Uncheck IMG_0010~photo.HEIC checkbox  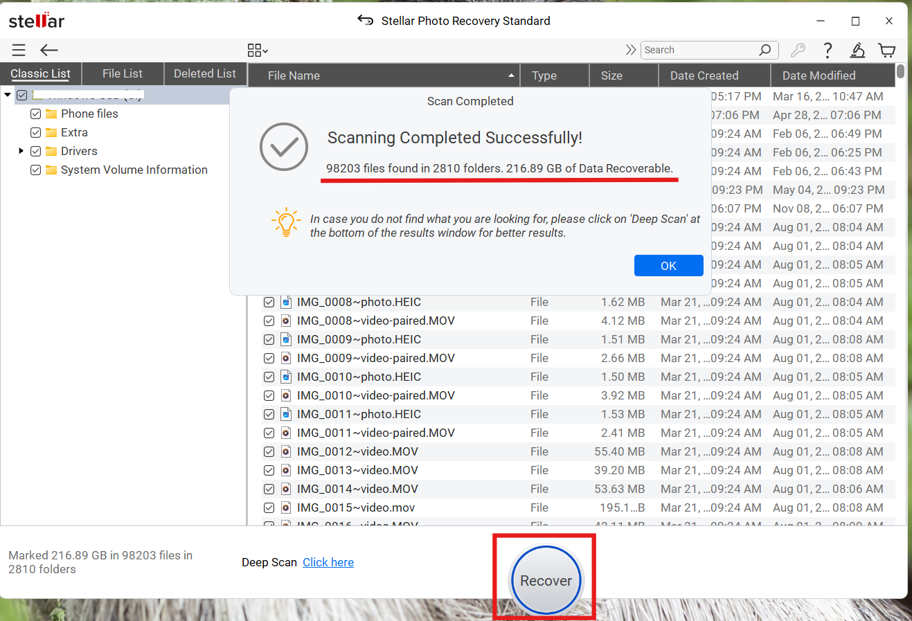pyautogui.click(x=269, y=377)
